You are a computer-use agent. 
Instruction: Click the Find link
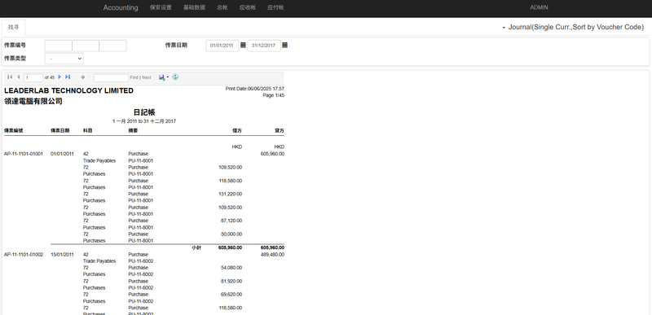[x=134, y=77]
